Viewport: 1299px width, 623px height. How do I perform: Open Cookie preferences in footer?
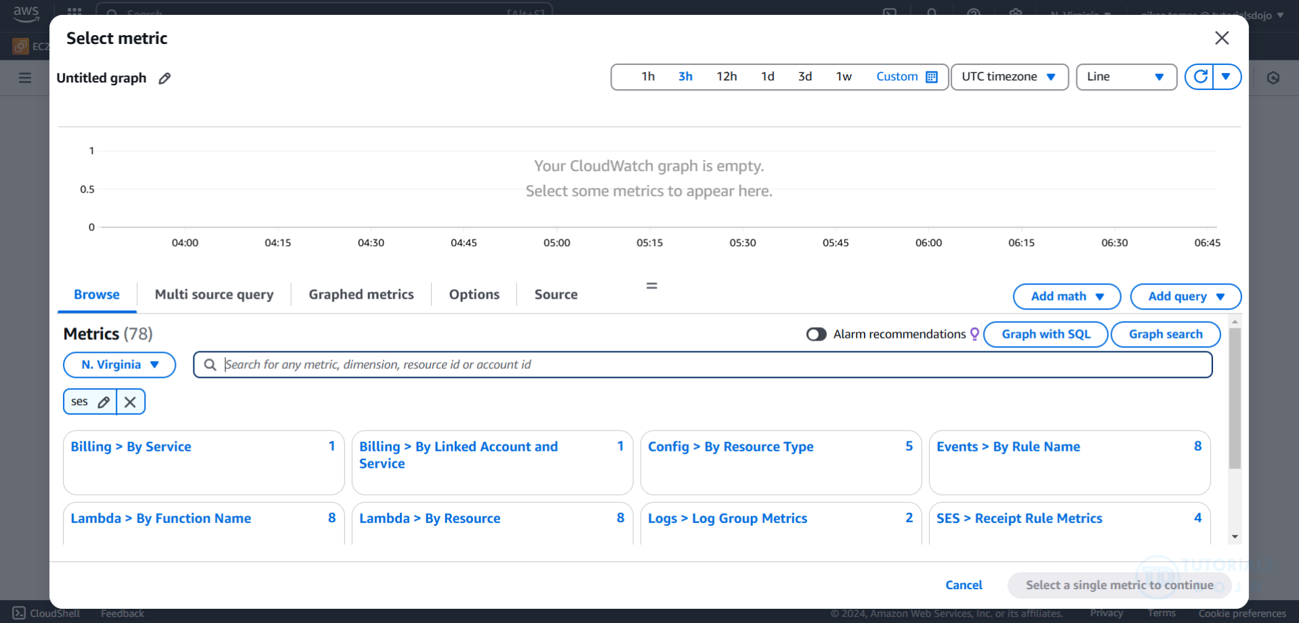1242,614
